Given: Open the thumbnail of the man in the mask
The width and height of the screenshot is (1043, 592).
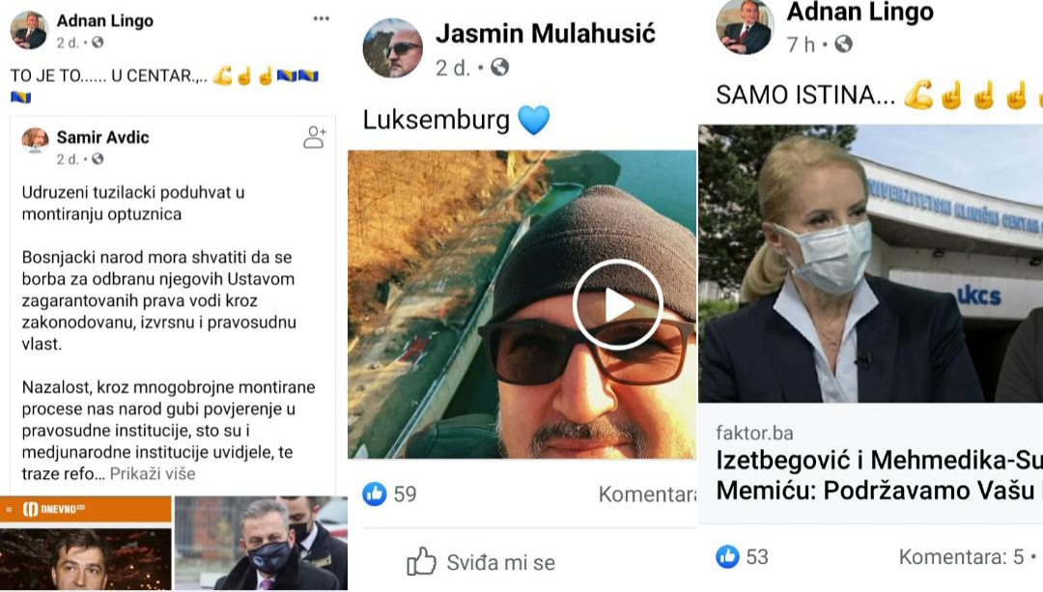Looking at the screenshot, I should [262, 544].
